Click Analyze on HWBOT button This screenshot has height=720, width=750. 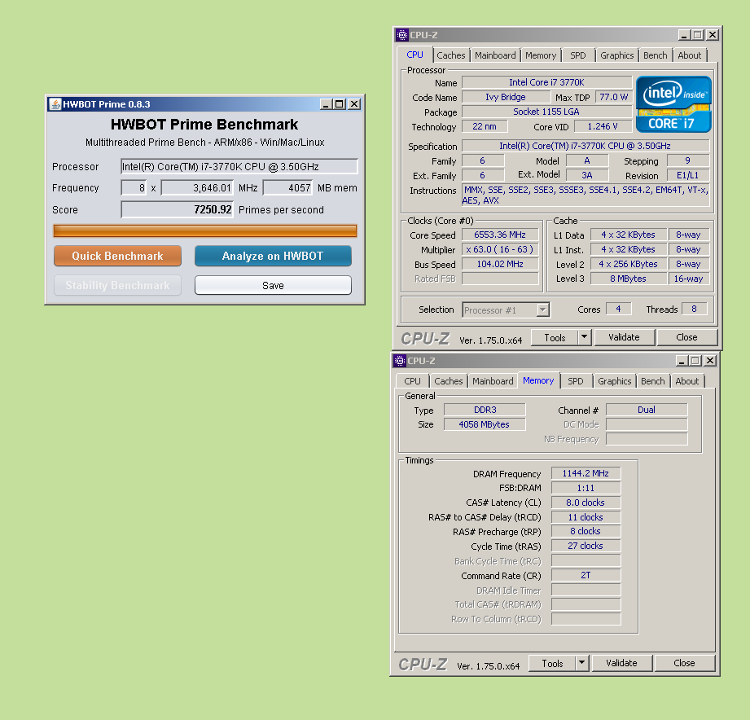tap(273, 256)
